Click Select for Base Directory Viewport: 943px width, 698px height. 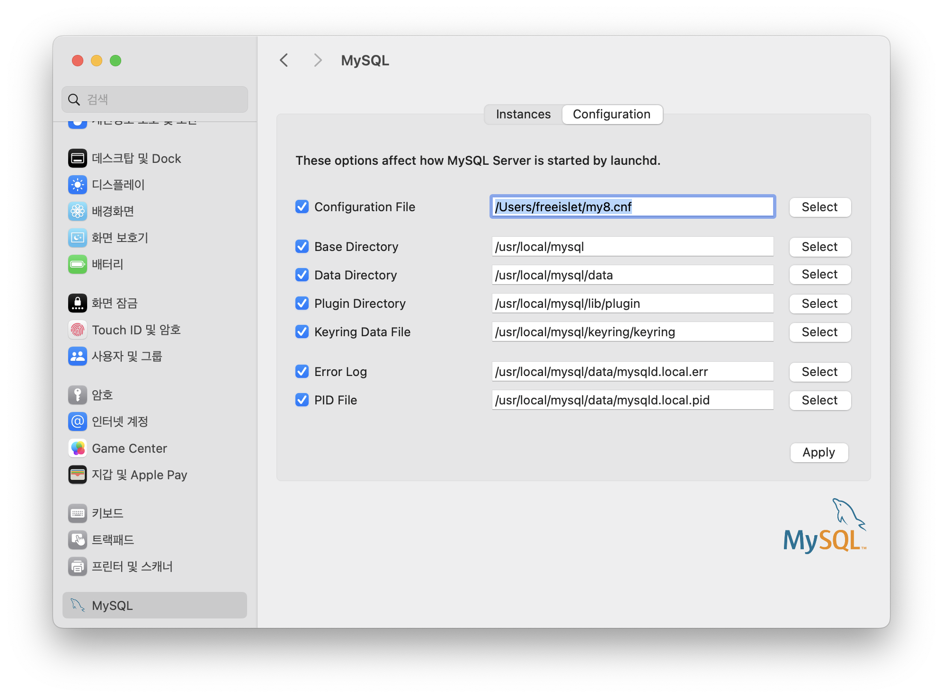(x=819, y=247)
